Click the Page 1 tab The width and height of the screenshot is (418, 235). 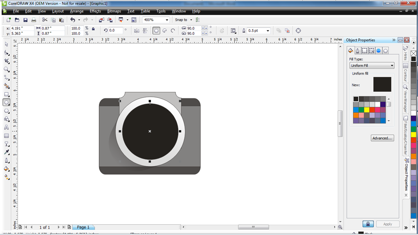coord(83,227)
